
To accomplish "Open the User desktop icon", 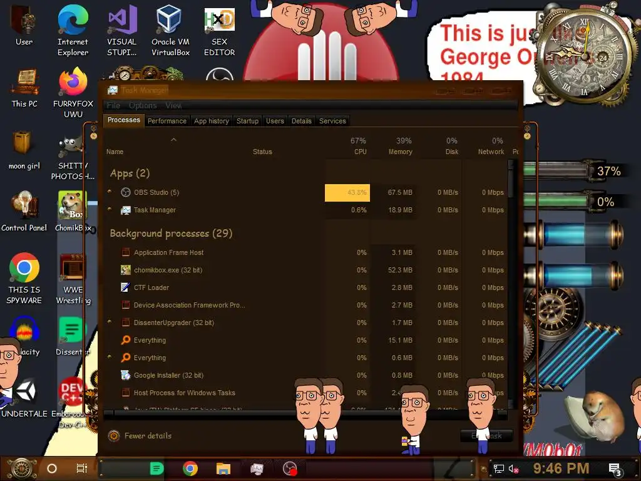I will (x=24, y=25).
